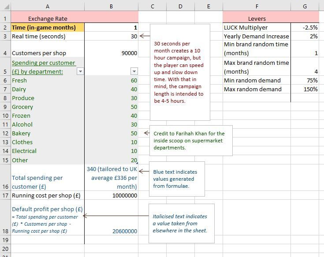This screenshot has width=324, height=257.
Task: Select the 'Other' department cell
Action: coord(48,160)
